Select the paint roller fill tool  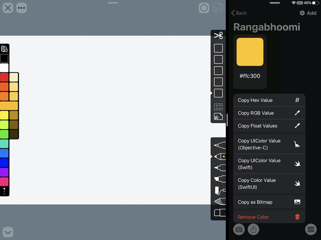(x=220, y=191)
